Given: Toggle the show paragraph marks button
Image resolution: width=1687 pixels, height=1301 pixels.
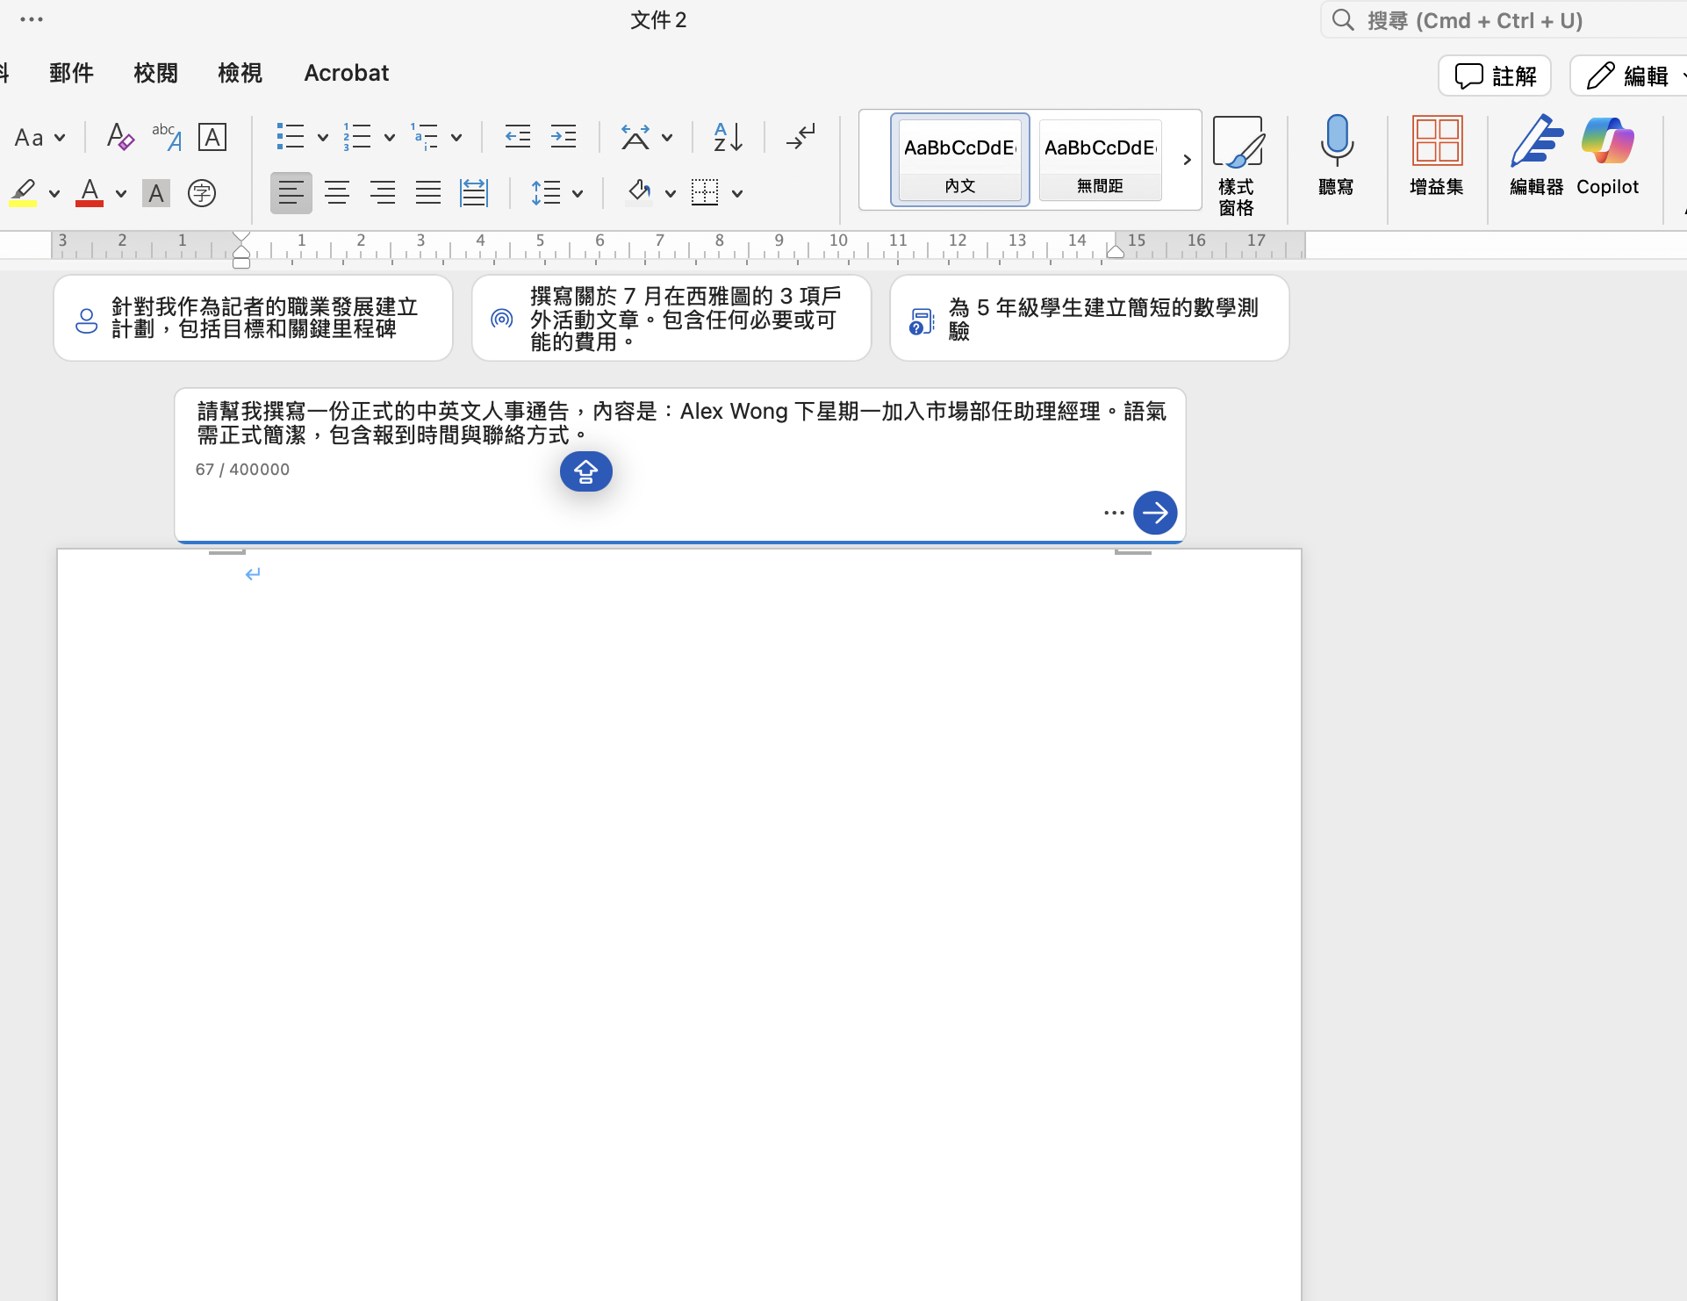Looking at the screenshot, I should click(x=800, y=137).
